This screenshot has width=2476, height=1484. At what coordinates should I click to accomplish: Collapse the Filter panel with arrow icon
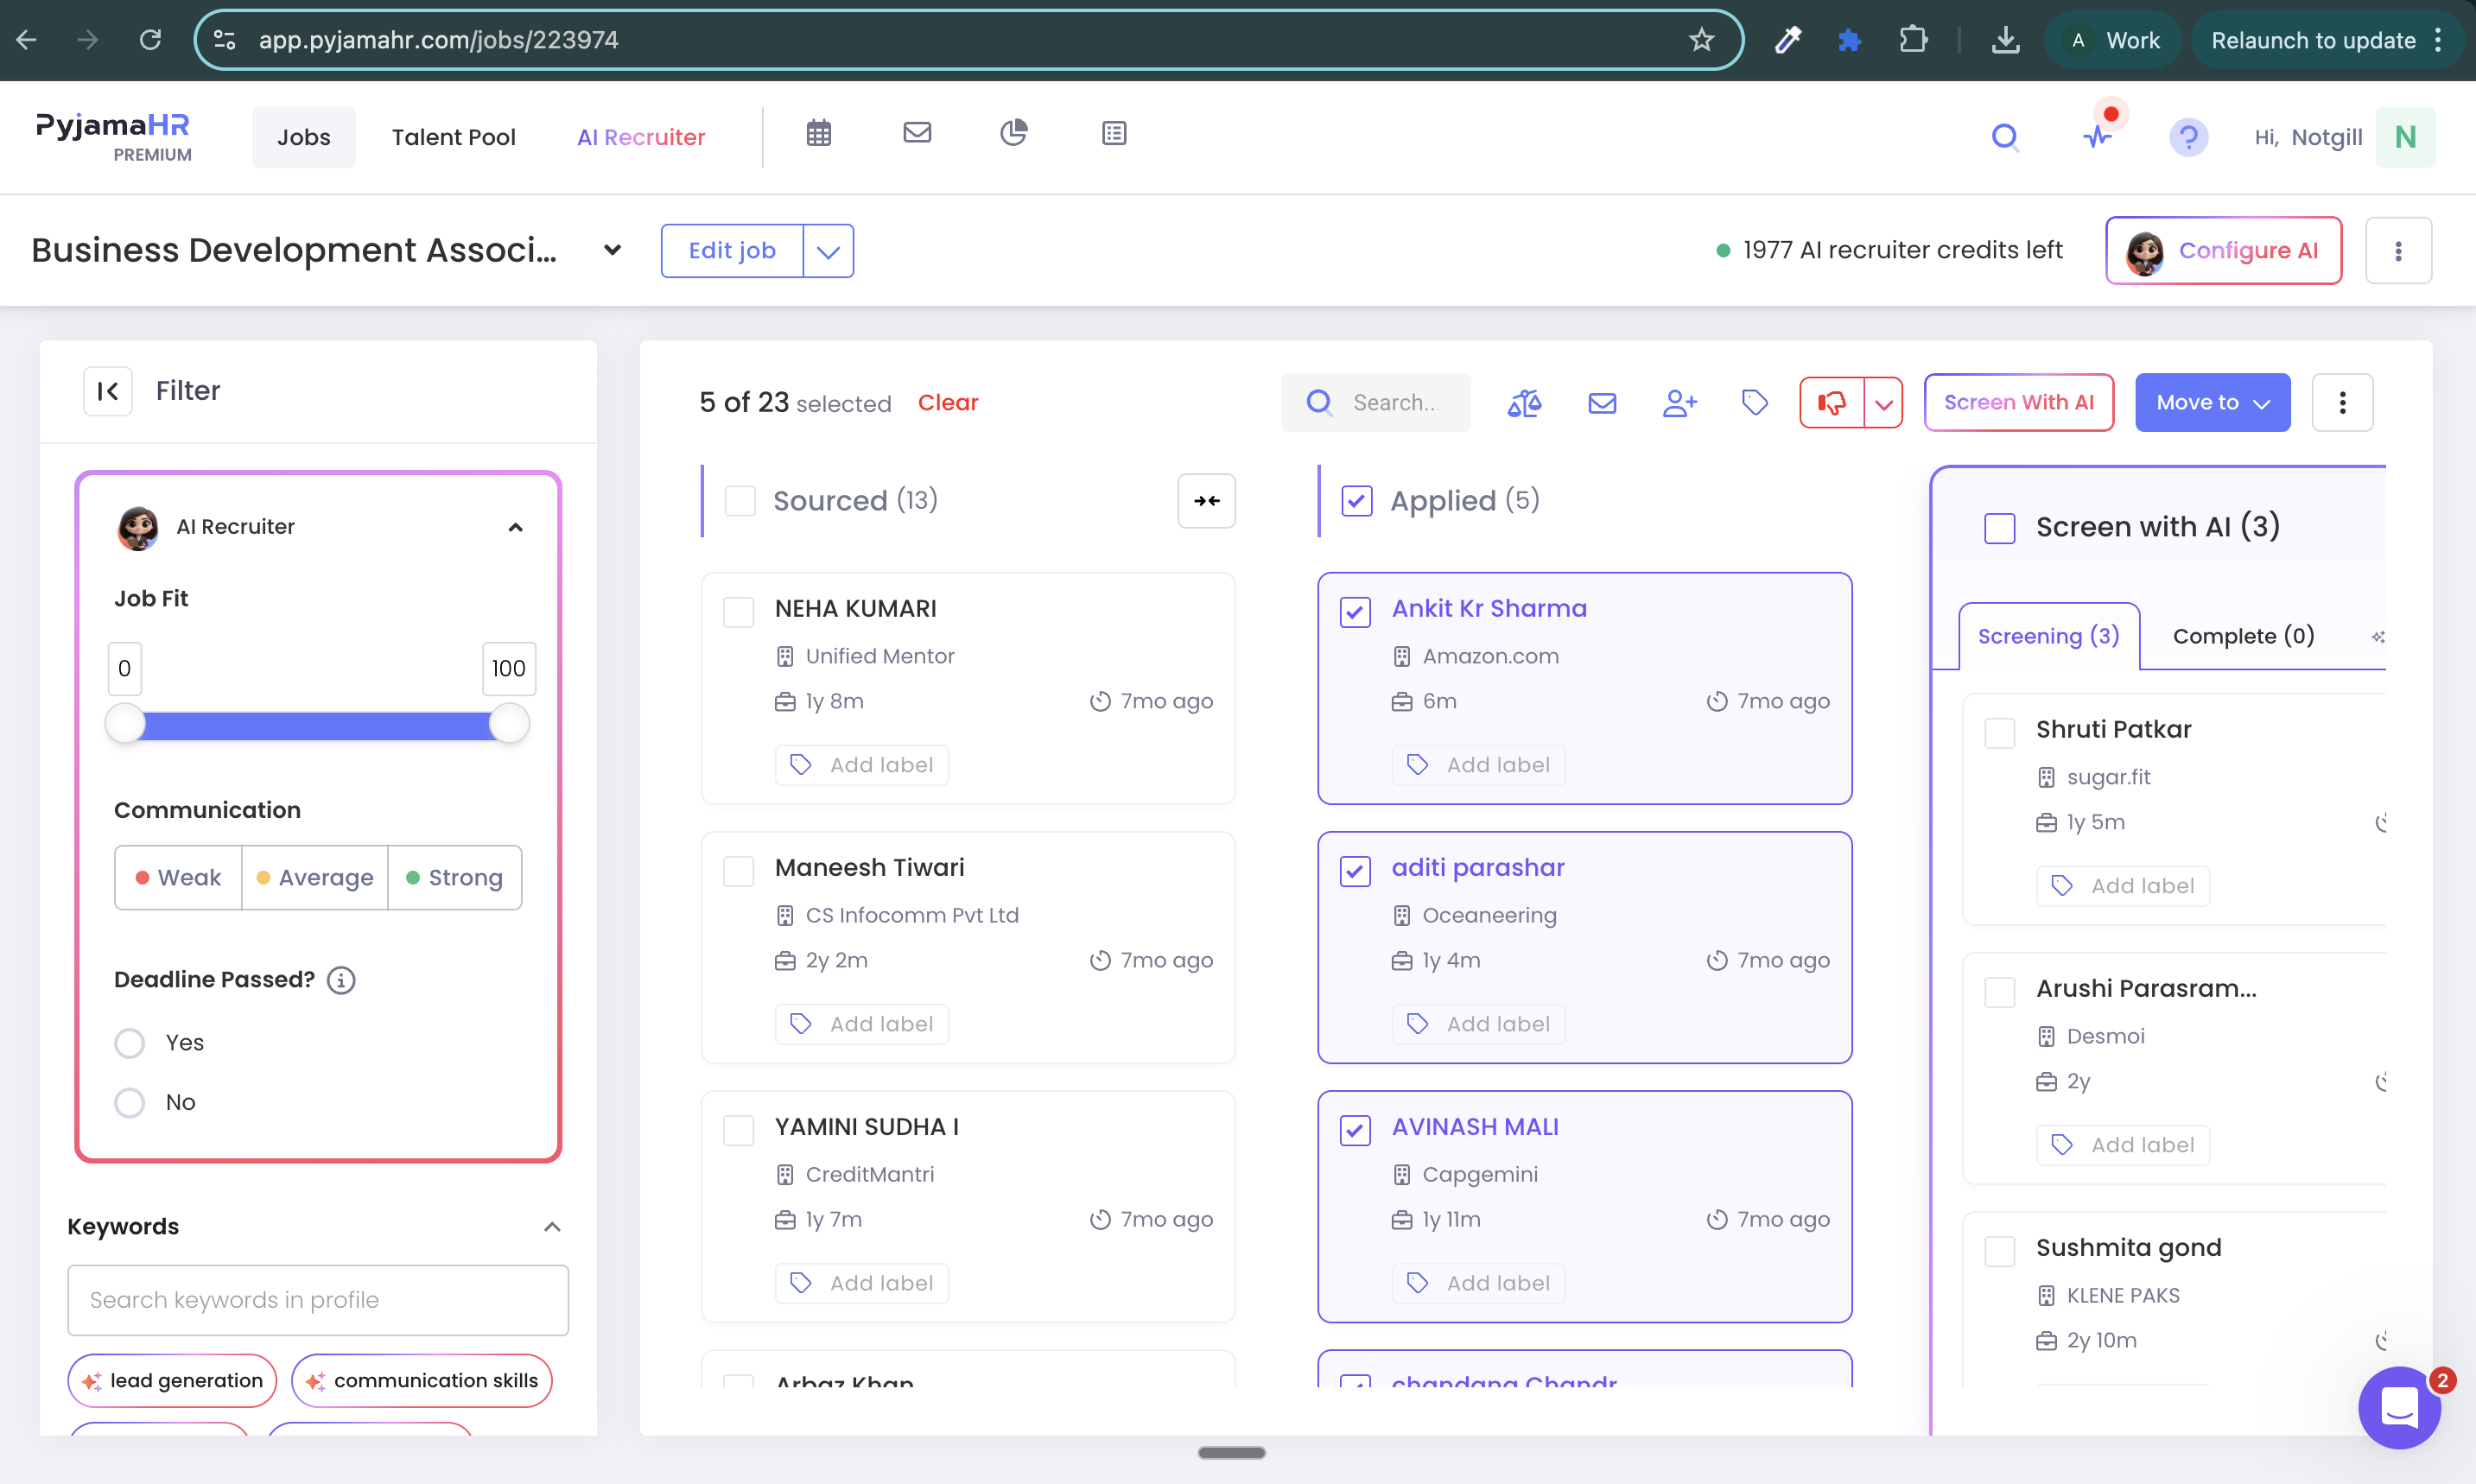tap(108, 391)
